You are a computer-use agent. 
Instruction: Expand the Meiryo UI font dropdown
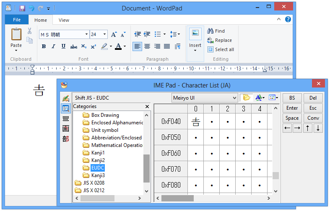[x=234, y=98]
